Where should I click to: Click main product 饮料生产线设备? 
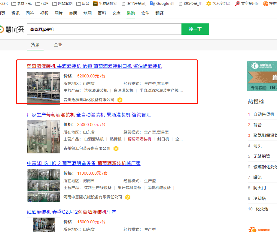[98, 188]
